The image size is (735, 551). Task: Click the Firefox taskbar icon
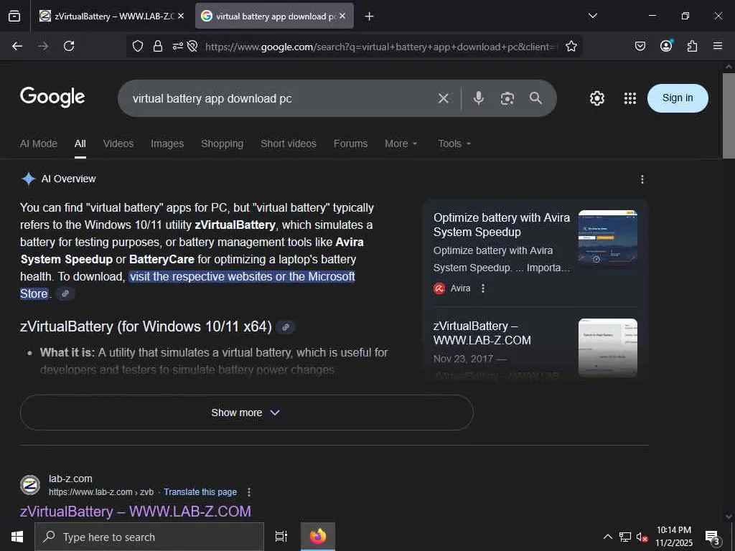[318, 537]
